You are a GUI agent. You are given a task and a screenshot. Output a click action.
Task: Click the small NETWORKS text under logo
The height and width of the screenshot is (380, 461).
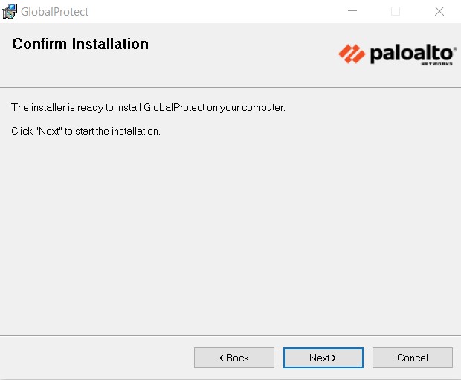436,64
